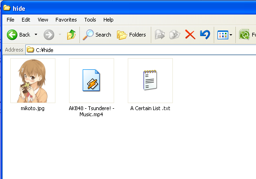Toggle the Folders pane button

point(132,35)
